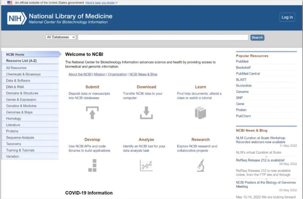Open the Analyze chart icon
This screenshot has height=199, width=303.
point(146,165)
